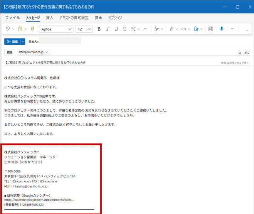Click BCC to add blind copy field
Image resolution: width=254 pixels, height=214 pixels.
pos(247,52)
